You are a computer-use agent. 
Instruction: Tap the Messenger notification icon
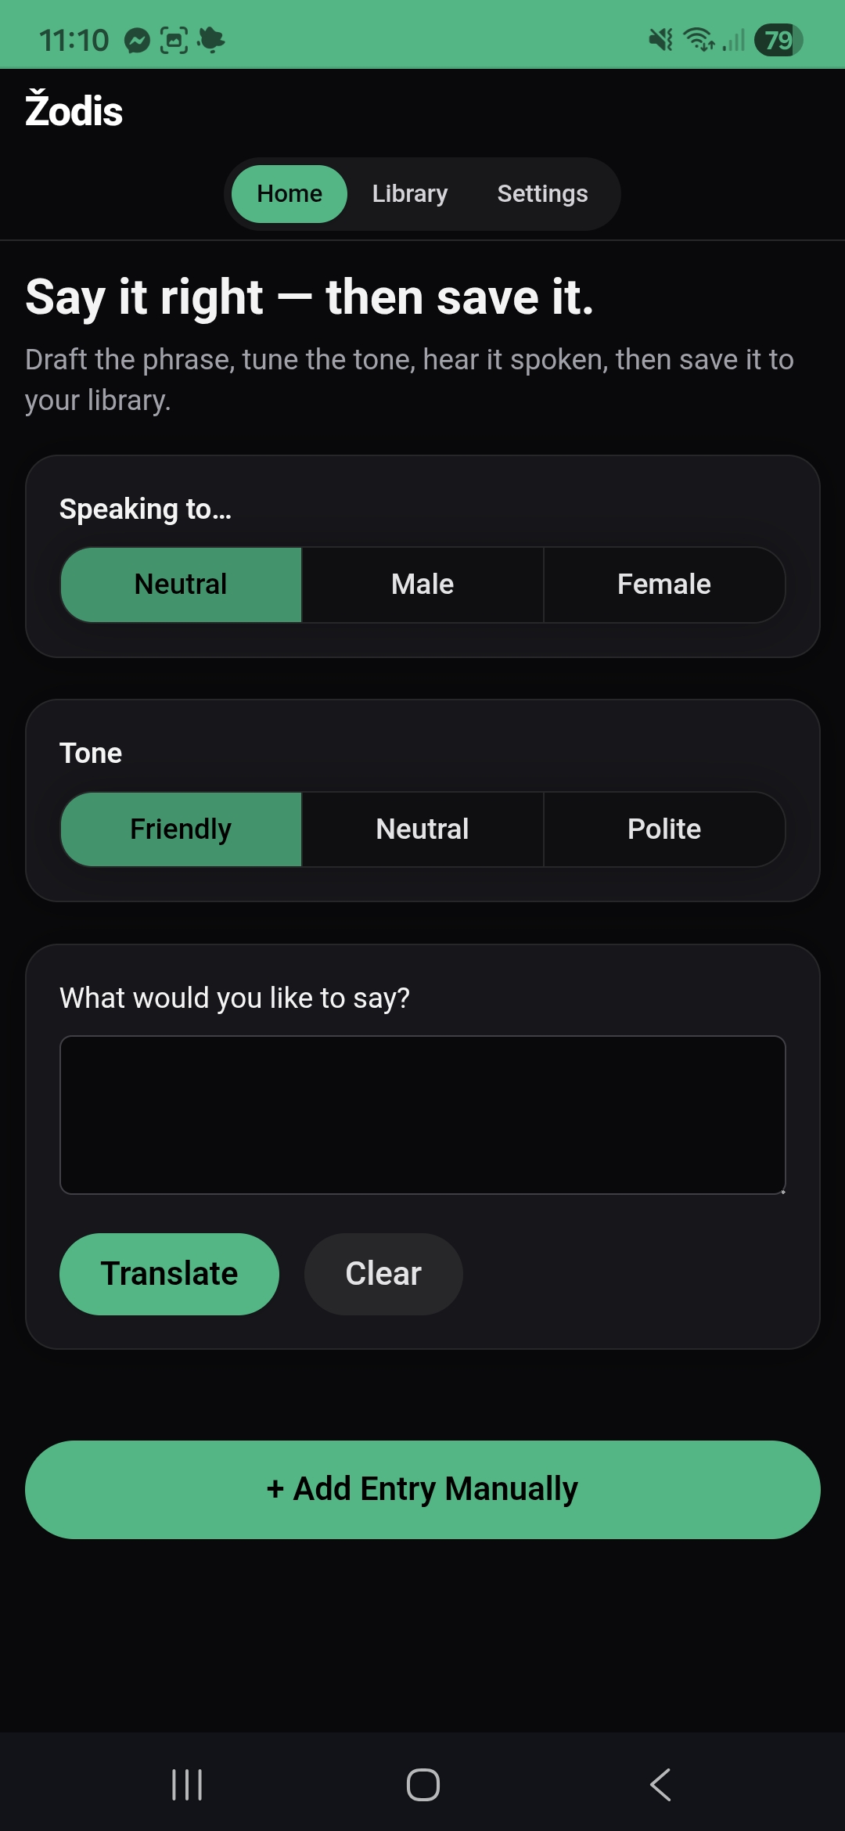tap(137, 40)
